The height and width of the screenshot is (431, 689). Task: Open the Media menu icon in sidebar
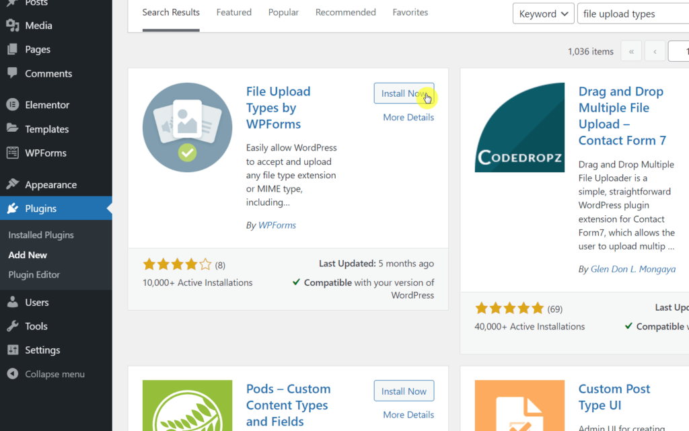point(13,26)
